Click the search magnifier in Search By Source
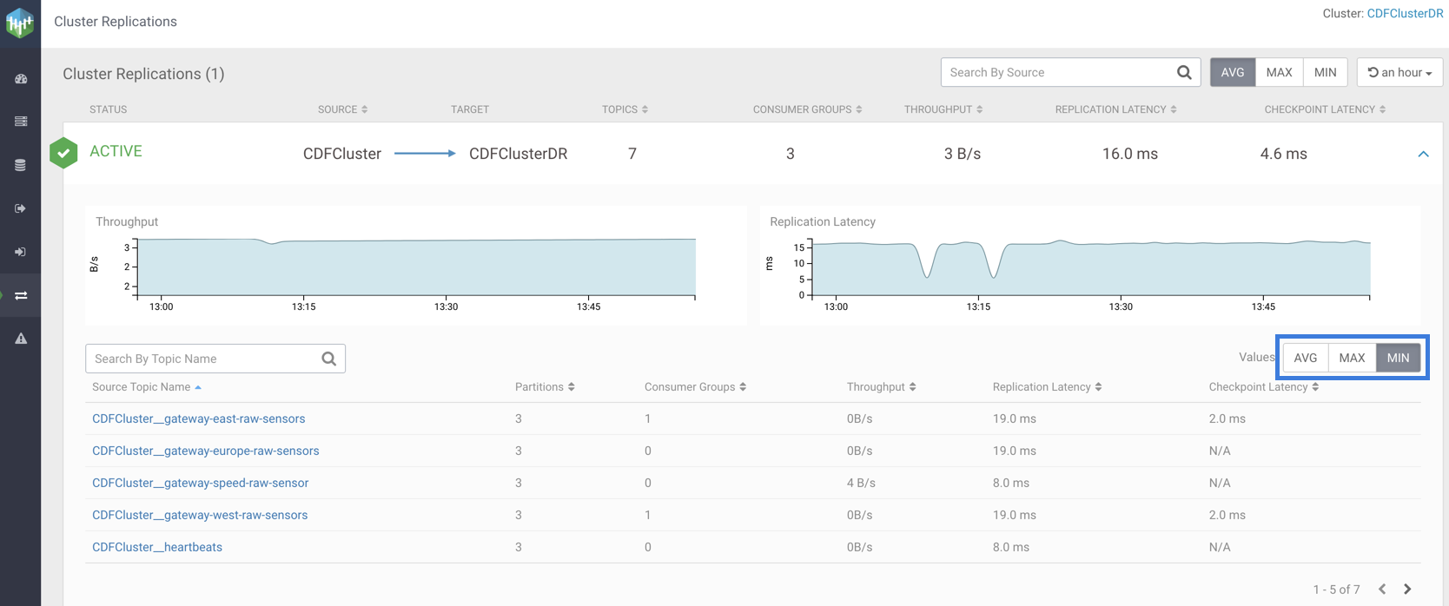This screenshot has height=606, width=1449. click(1183, 73)
